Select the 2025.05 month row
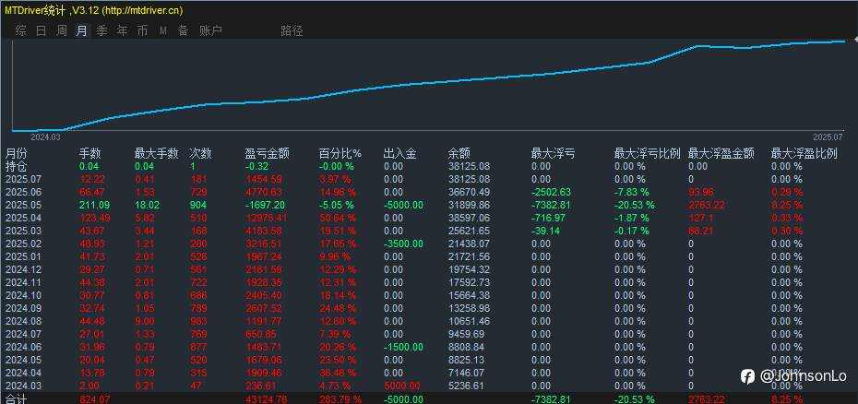This screenshot has width=858, height=404. pyautogui.click(x=23, y=206)
